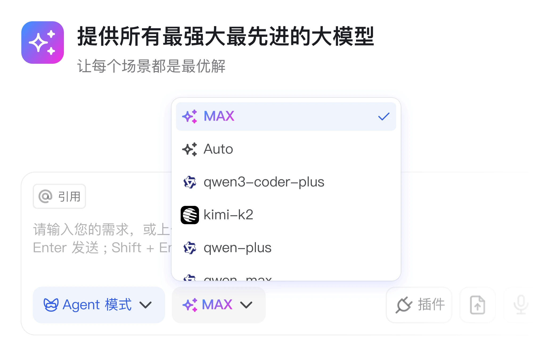Click the sparkle icon in the MAX row

pos(190,116)
